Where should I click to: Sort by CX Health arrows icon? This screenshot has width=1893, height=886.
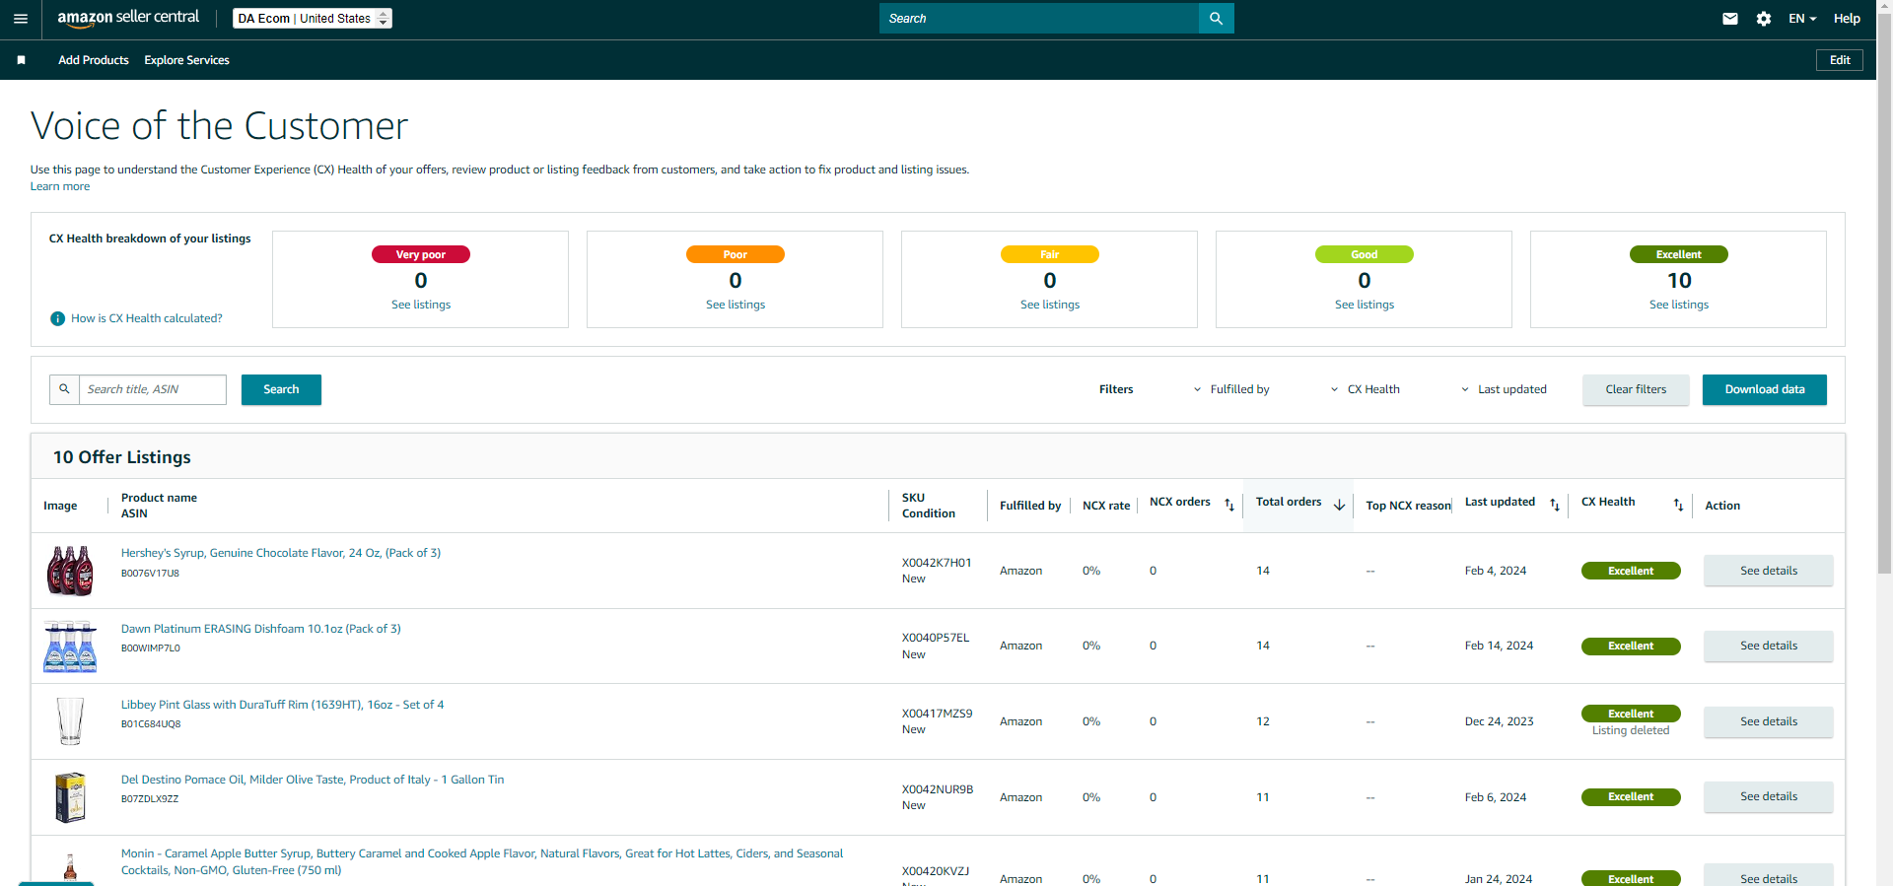tap(1678, 506)
